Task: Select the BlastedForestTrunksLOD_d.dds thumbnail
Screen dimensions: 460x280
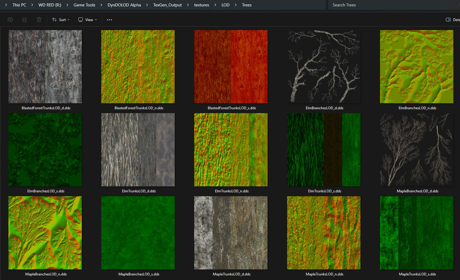Action: pos(45,67)
